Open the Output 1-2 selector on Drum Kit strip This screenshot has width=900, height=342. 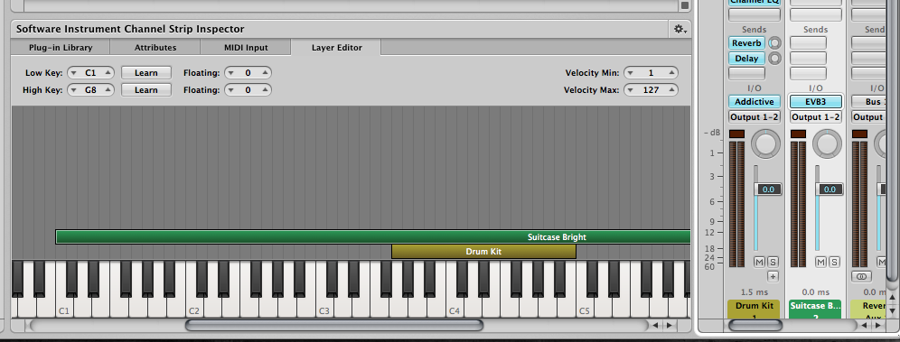[755, 117]
